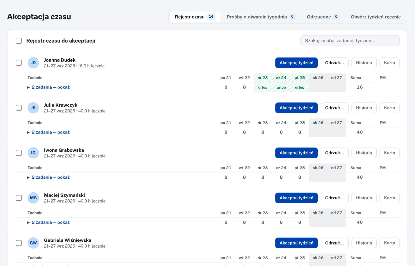Click the śr 23 urlop cell for Joanna Dudek
The width and height of the screenshot is (415, 266).
tap(263, 87)
